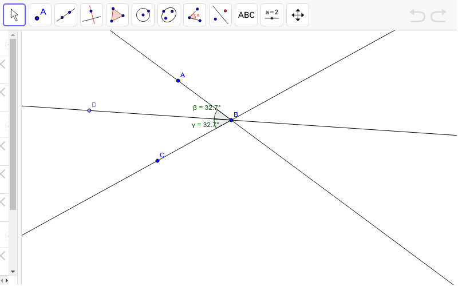Activate the Polygon tool

(117, 15)
